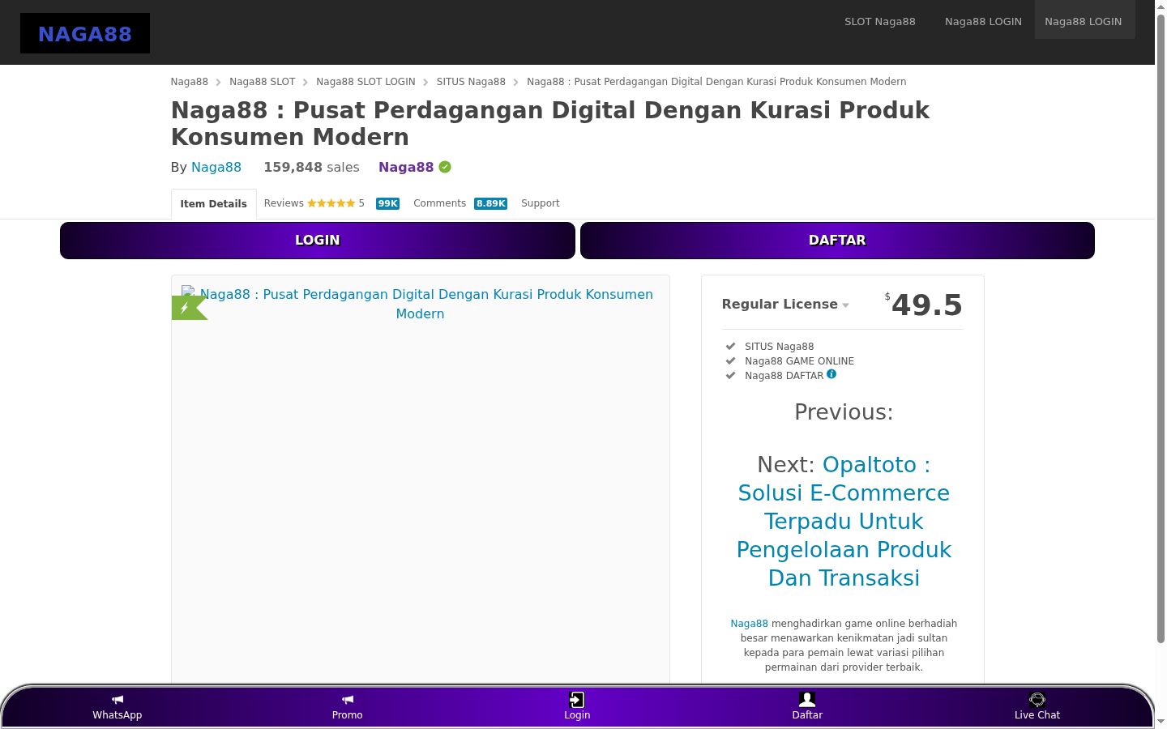The image size is (1167, 729).
Task: Click the five-star rating in Reviews
Action: tap(331, 203)
